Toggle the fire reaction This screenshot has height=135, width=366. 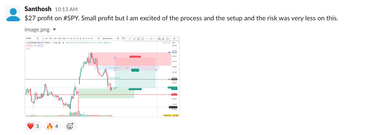coord(52,126)
